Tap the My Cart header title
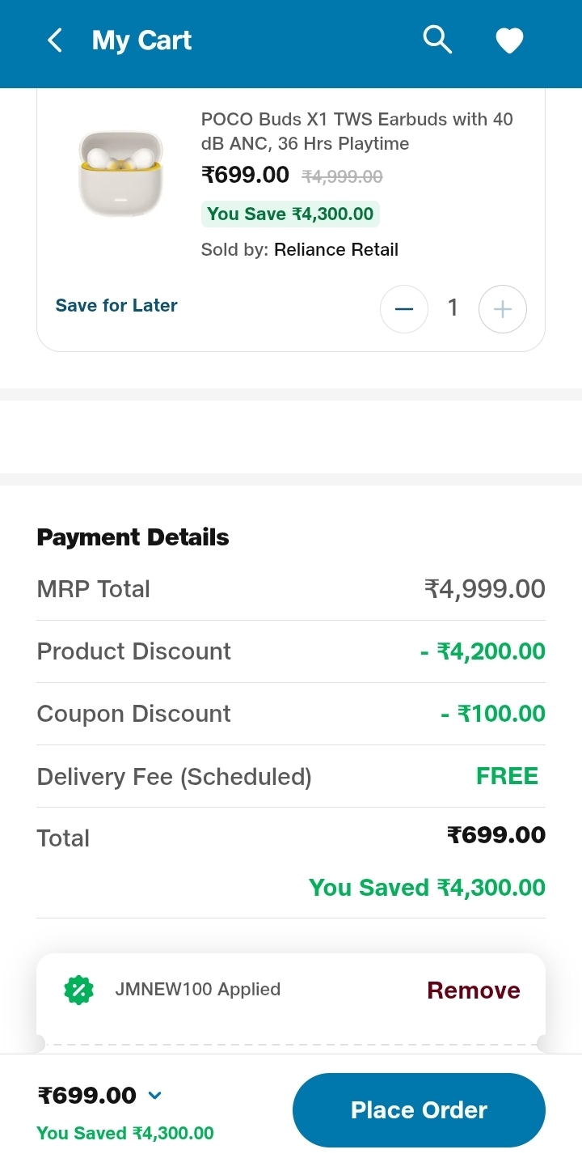This screenshot has width=582, height=1158. coord(141,40)
